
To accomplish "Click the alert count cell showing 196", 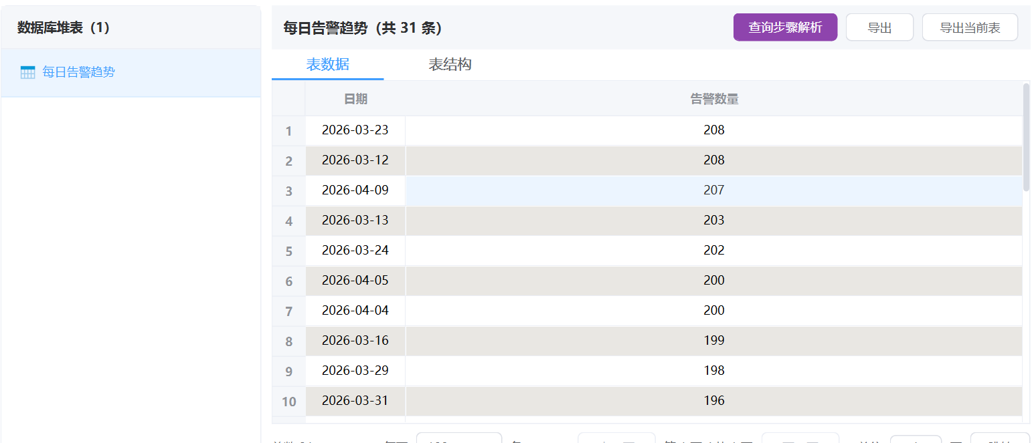I will pyautogui.click(x=714, y=401).
